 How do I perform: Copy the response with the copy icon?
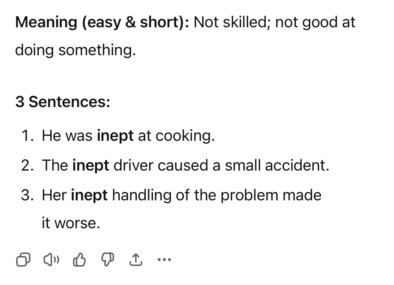click(x=23, y=260)
